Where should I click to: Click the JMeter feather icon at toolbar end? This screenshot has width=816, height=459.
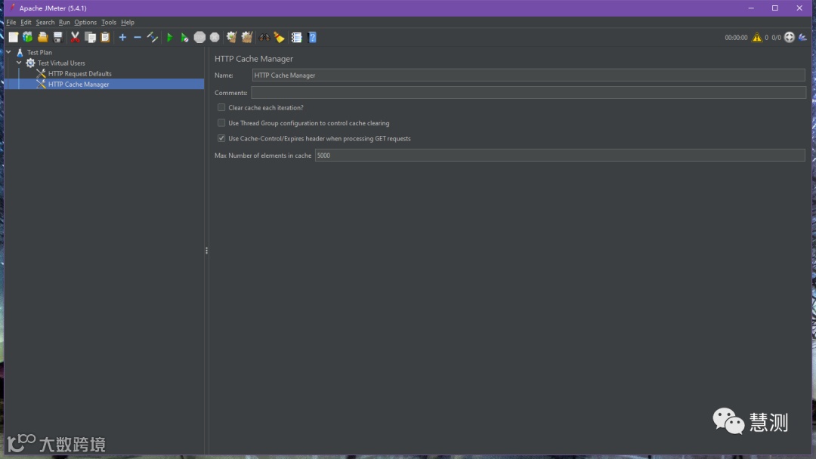pos(803,37)
